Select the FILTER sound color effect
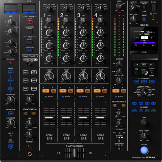This screenshot has width=162, height=162. [x=34, y=89]
